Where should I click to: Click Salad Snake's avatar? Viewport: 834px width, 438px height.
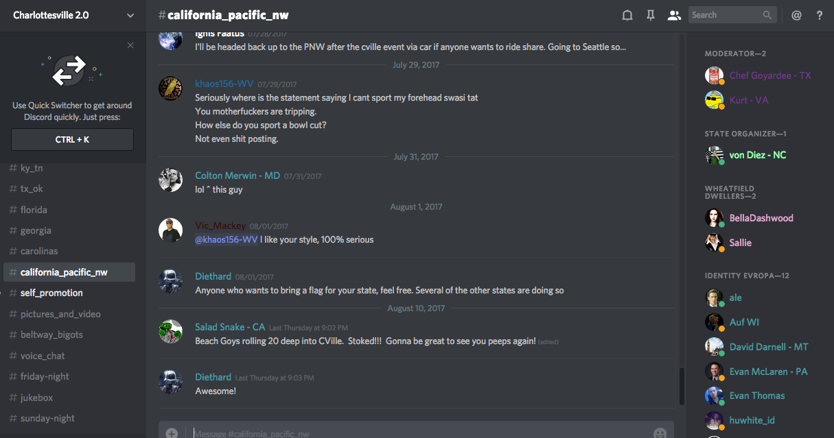[170, 332]
